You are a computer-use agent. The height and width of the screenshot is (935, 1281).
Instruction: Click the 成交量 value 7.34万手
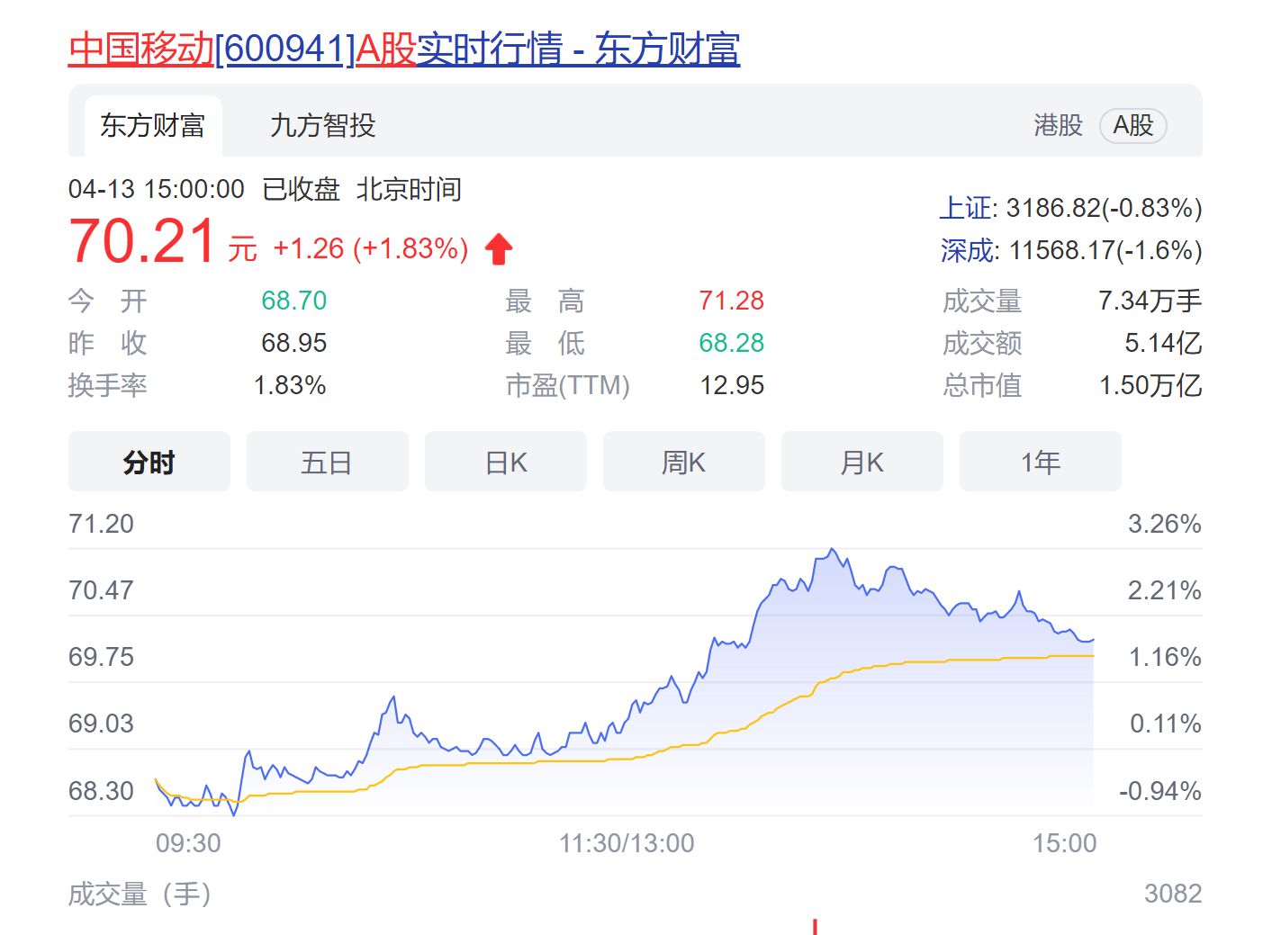point(1150,301)
